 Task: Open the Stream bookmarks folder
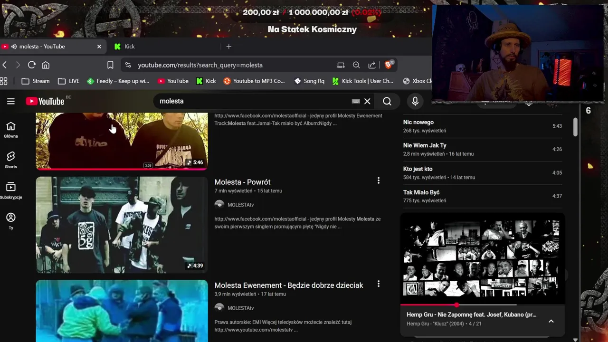(x=36, y=81)
